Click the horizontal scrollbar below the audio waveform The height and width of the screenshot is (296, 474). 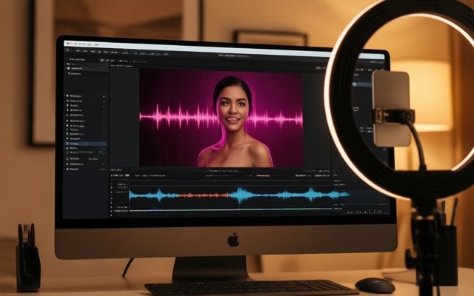[230, 209]
